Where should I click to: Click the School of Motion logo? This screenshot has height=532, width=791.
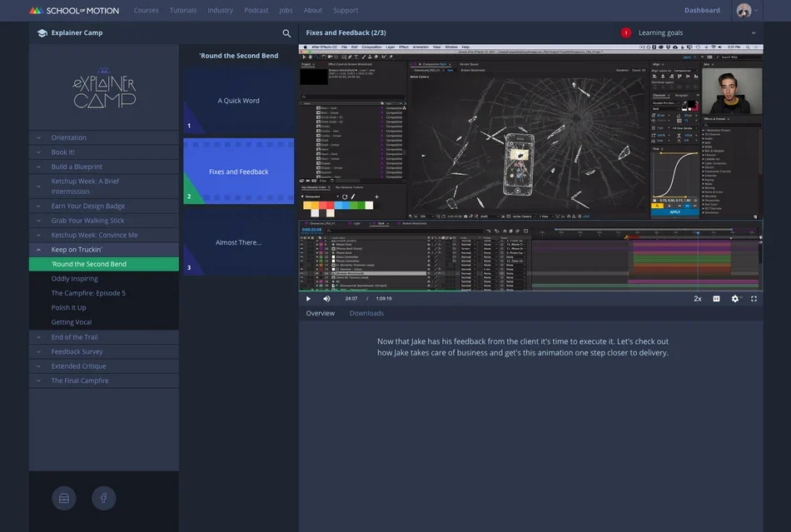(74, 10)
